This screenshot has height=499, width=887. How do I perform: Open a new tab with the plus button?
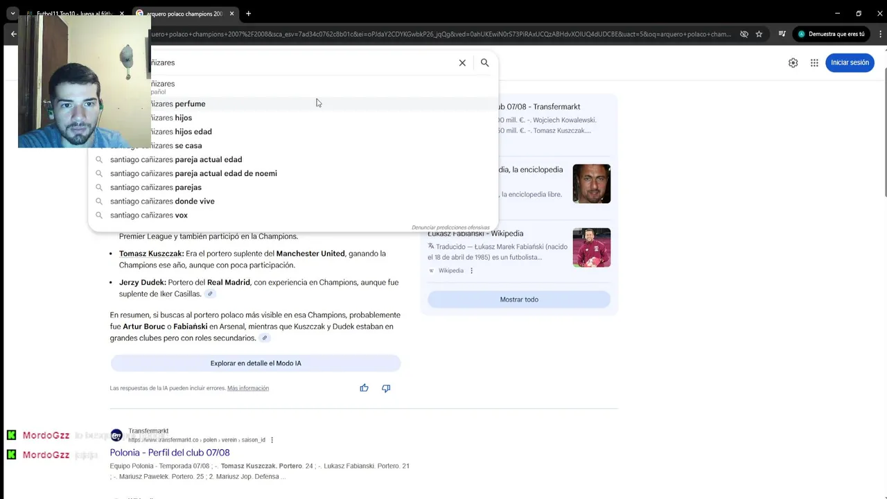tap(248, 13)
